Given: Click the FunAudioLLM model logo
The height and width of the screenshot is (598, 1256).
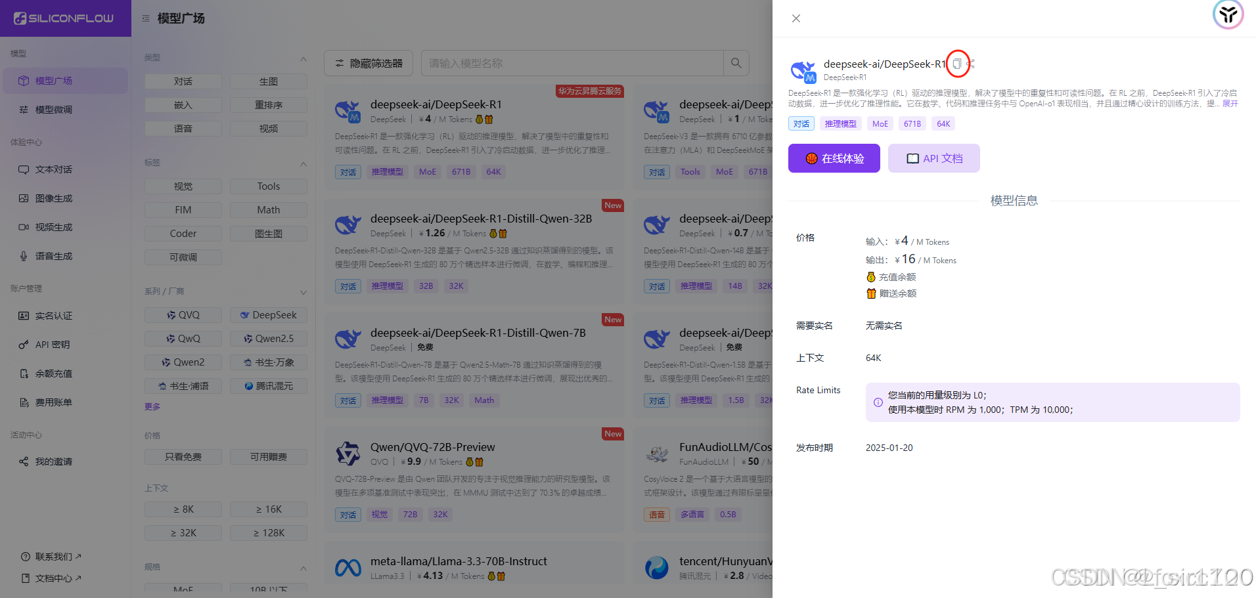Looking at the screenshot, I should [657, 454].
